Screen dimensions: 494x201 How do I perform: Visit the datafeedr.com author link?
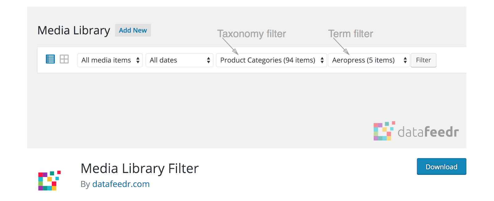pos(121,184)
